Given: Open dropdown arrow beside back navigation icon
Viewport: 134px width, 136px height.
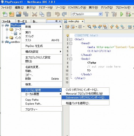Looking at the screenshot, I should pyautogui.click(x=76, y=27).
